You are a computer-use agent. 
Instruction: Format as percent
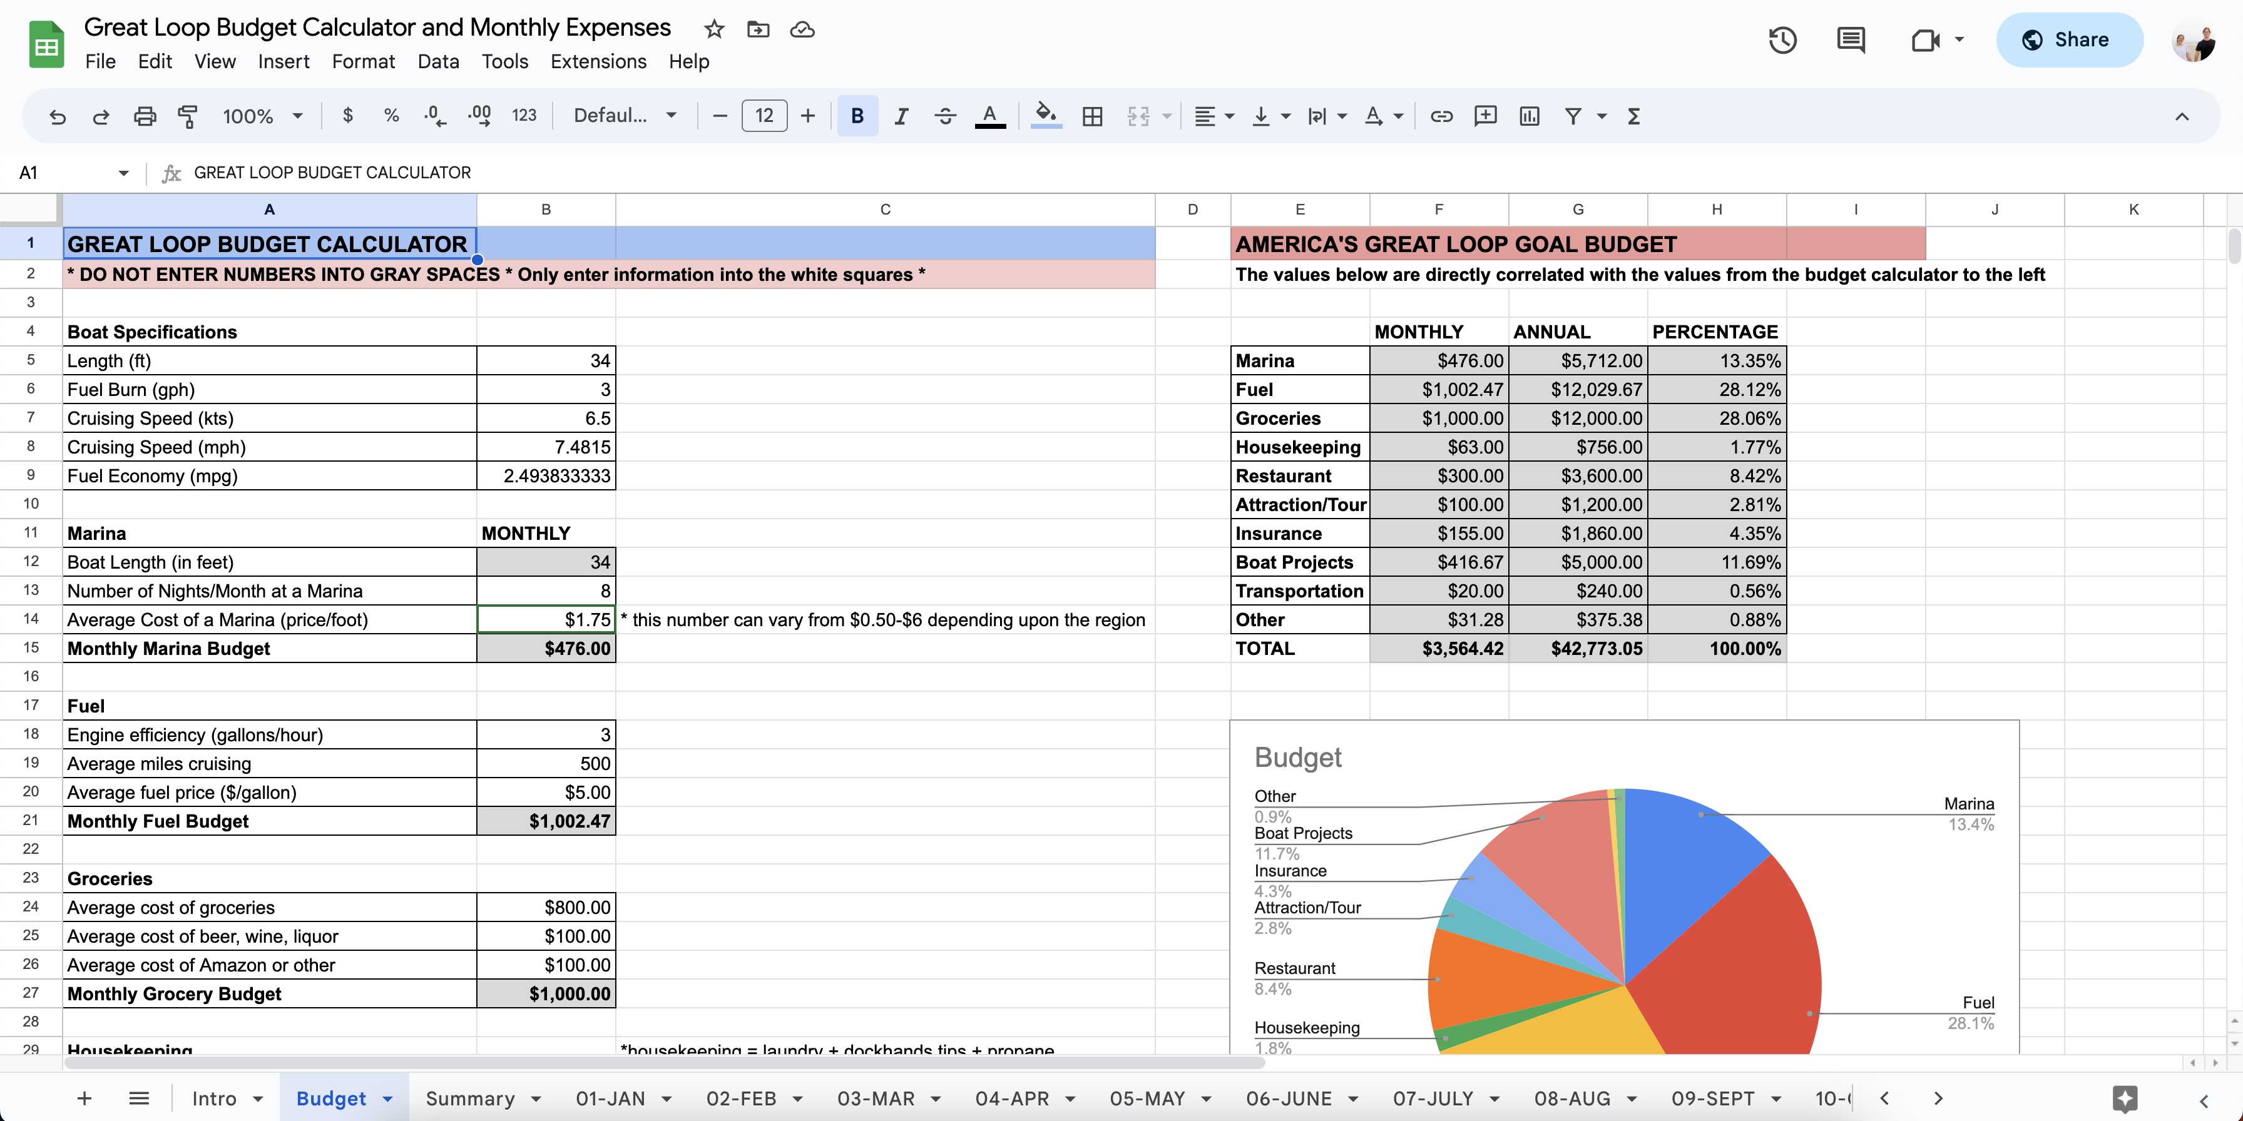click(392, 116)
